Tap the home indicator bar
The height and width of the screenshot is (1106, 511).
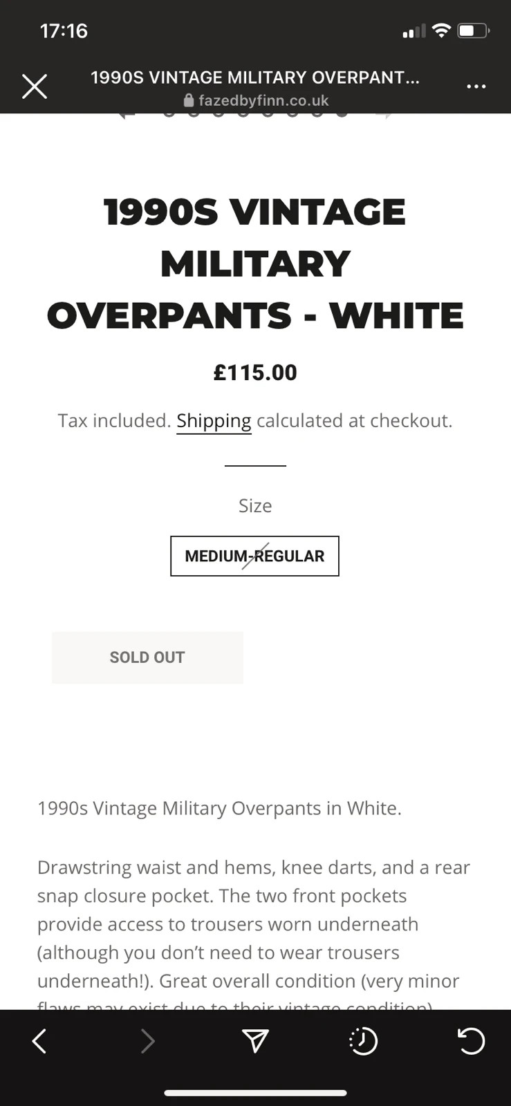pyautogui.click(x=255, y=1093)
